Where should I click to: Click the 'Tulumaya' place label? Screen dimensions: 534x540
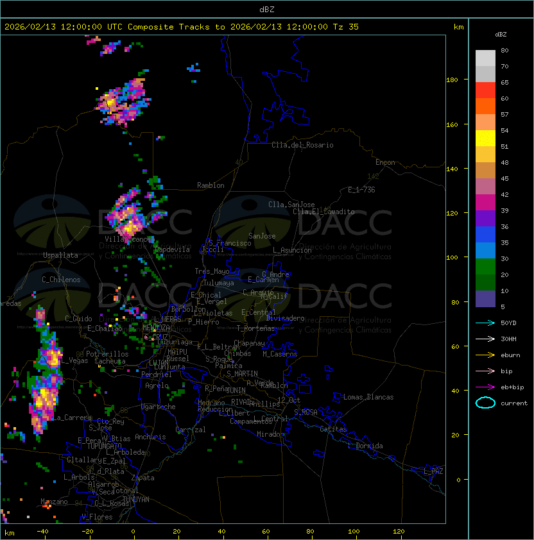[219, 283]
